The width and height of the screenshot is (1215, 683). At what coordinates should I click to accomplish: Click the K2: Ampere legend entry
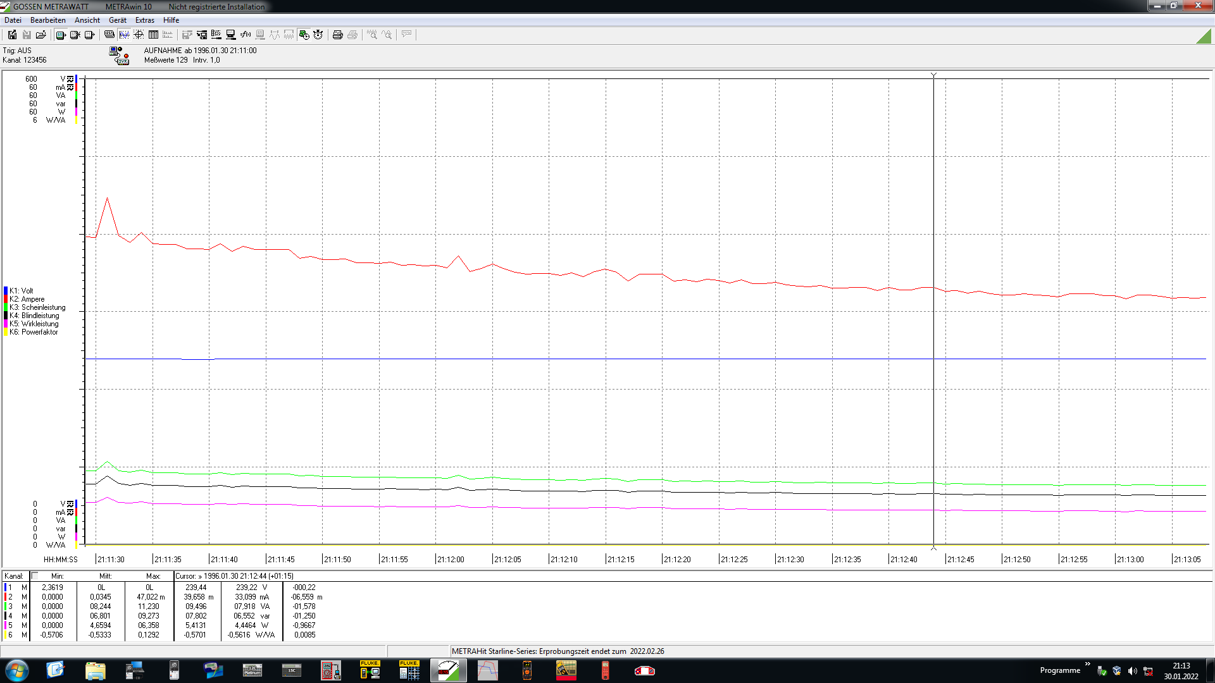[x=27, y=299]
